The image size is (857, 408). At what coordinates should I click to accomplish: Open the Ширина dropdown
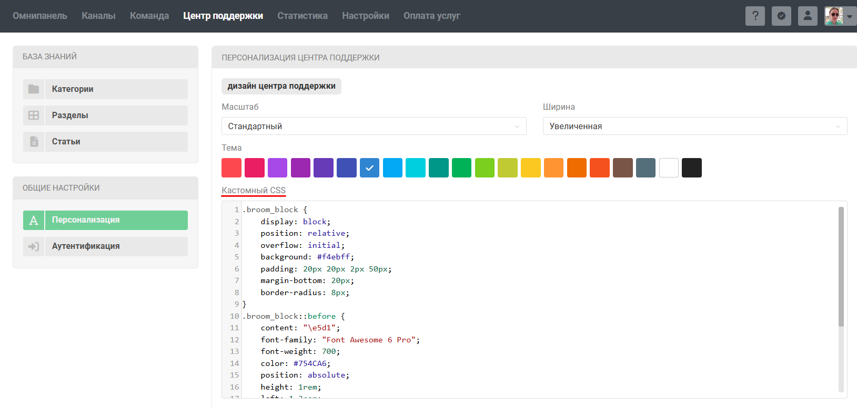tap(694, 126)
